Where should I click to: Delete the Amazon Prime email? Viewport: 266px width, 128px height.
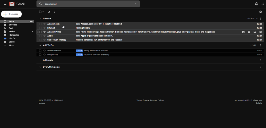click(x=249, y=32)
